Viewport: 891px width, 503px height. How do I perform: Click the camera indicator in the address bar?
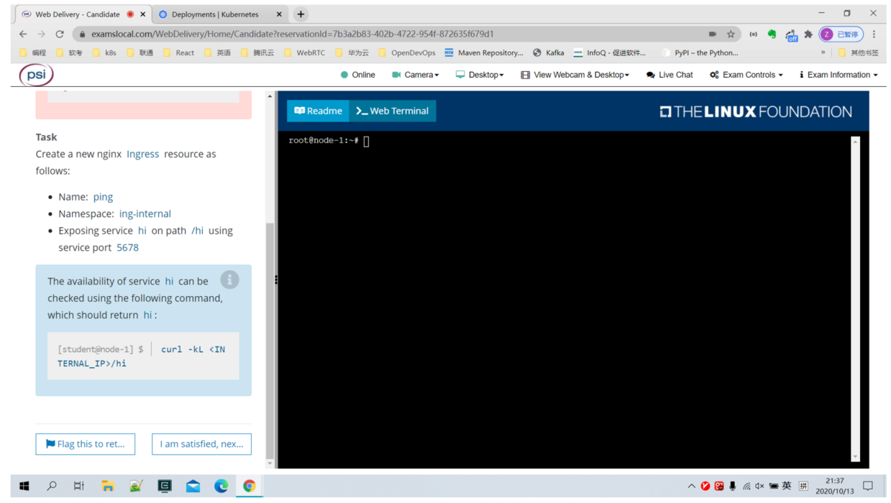click(712, 34)
